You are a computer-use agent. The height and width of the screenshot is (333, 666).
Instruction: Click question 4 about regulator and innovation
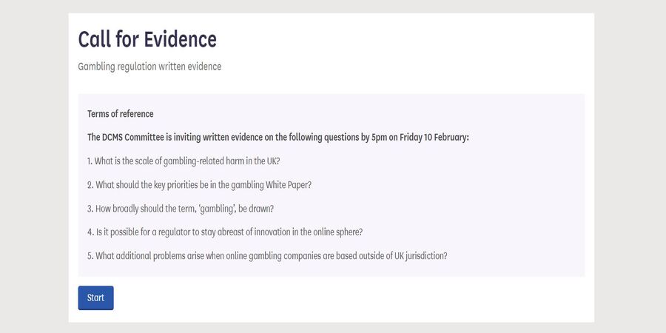(225, 232)
